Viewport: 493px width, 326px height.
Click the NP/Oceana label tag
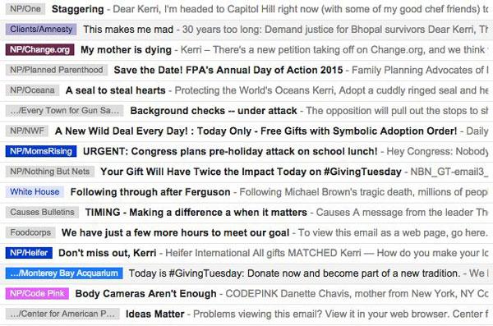coord(32,90)
